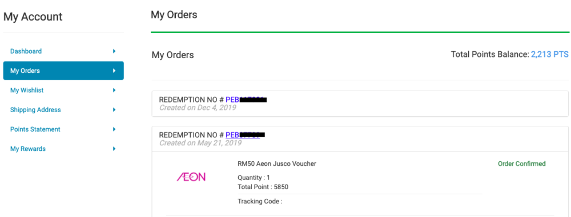The height and width of the screenshot is (217, 571).
Task: Collapse the redemption created on May 21, 2019
Action: tap(360, 139)
